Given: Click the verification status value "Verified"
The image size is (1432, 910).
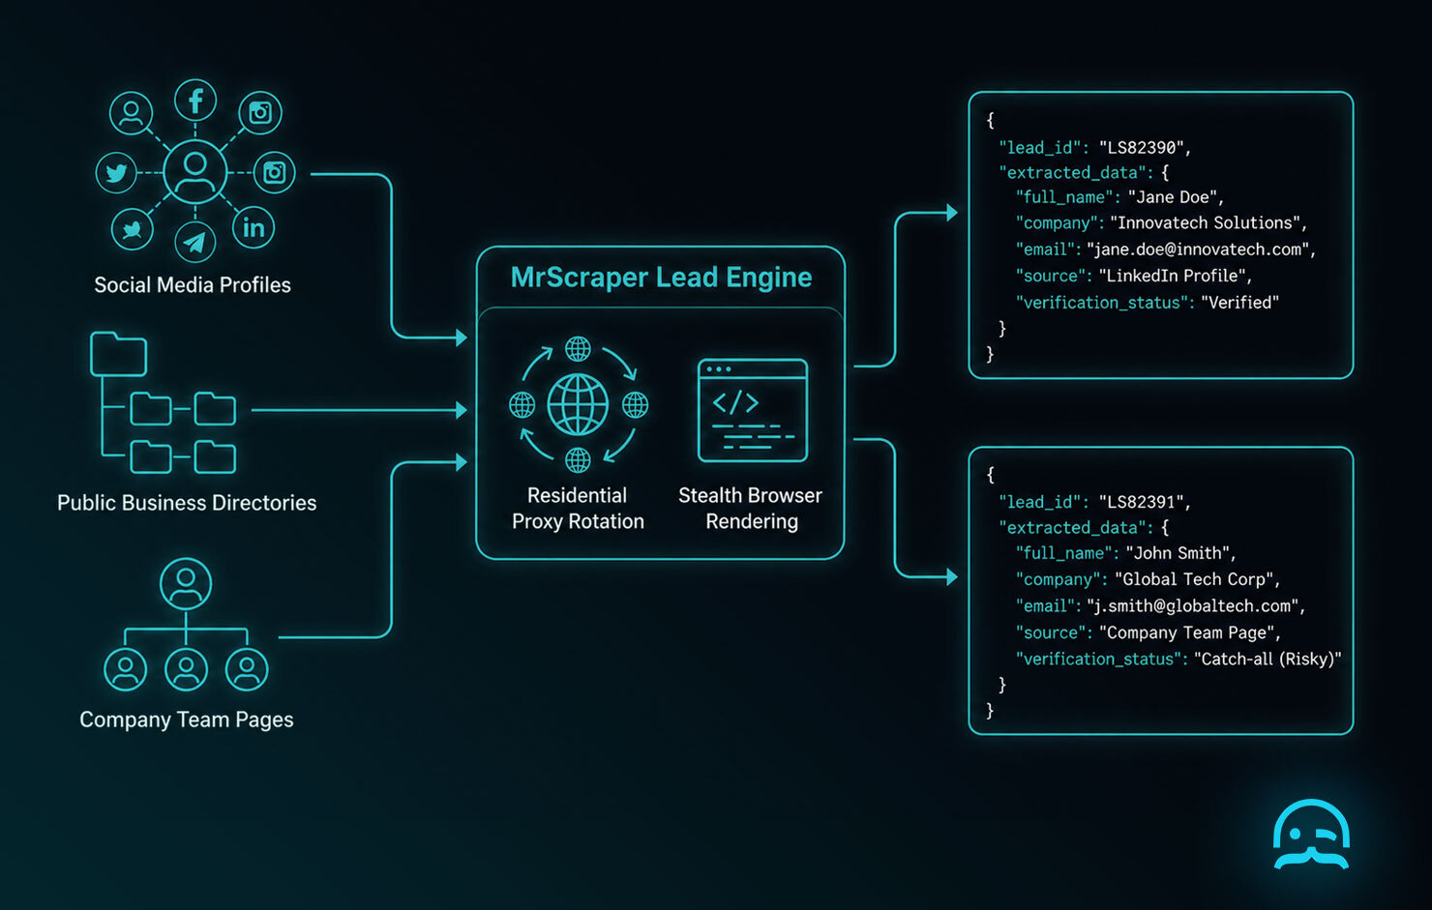Looking at the screenshot, I should (1239, 303).
